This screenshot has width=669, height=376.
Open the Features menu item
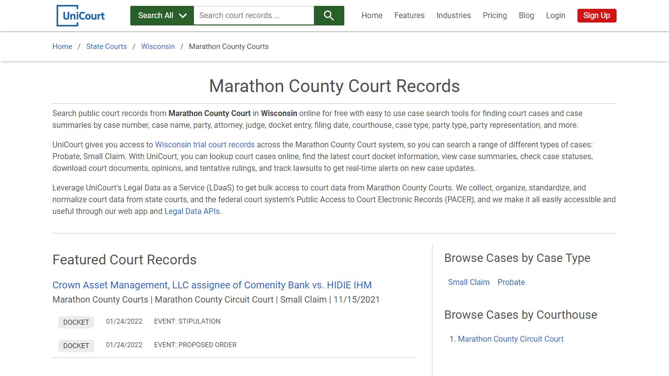coord(409,16)
